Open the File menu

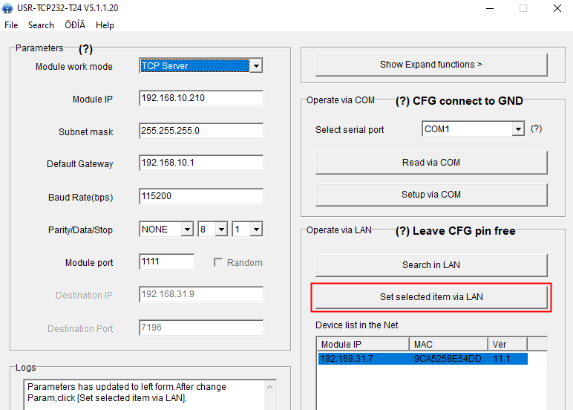[x=11, y=25]
